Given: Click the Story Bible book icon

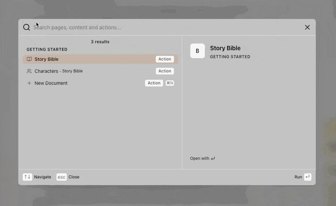Looking at the screenshot, I should pos(29,59).
